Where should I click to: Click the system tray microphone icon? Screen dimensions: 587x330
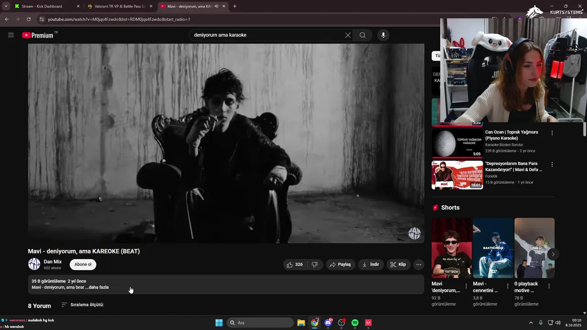pos(541,323)
